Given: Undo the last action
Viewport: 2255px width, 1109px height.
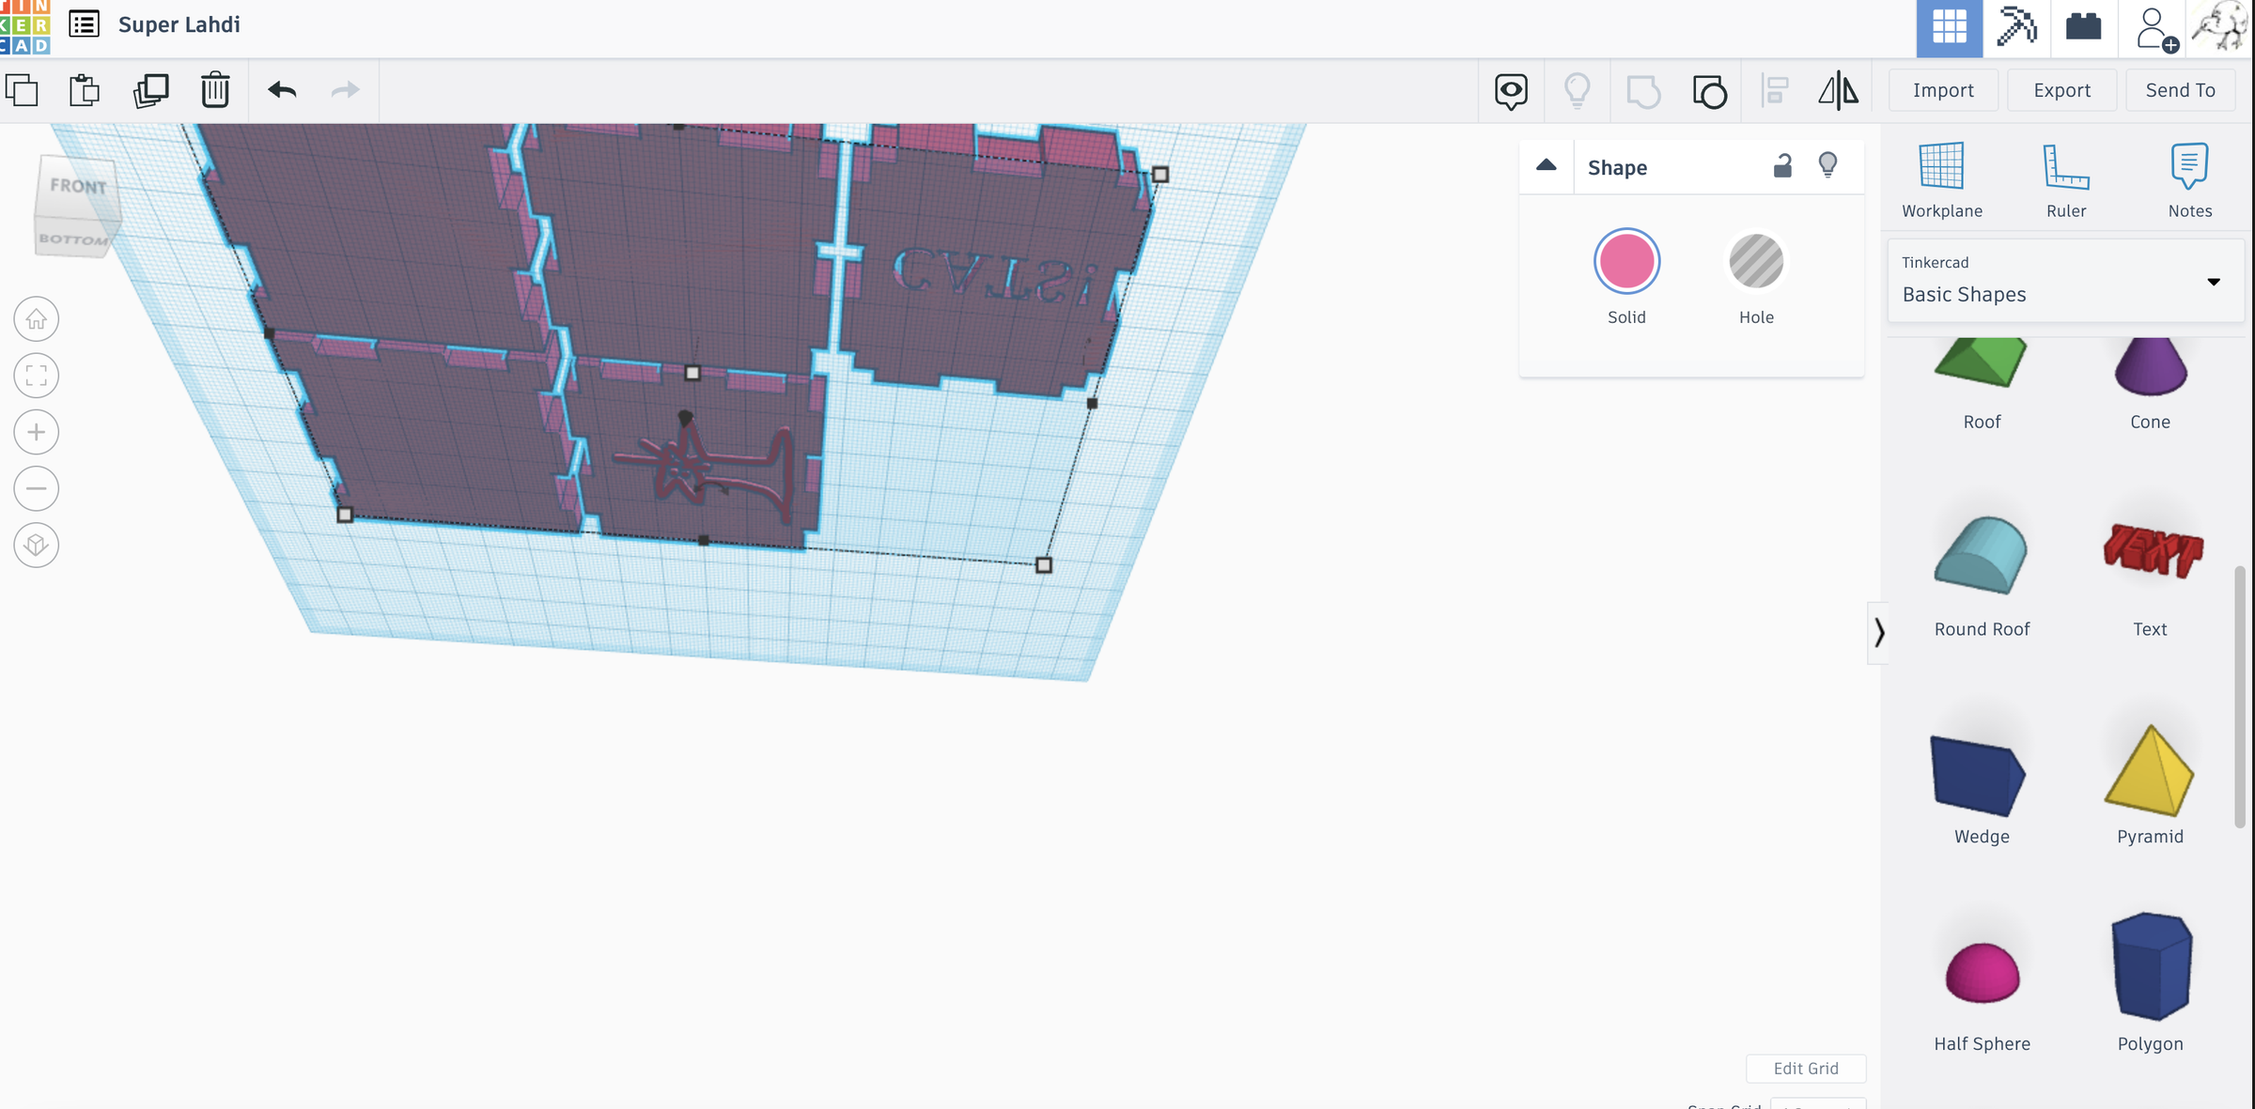Looking at the screenshot, I should click(x=282, y=90).
